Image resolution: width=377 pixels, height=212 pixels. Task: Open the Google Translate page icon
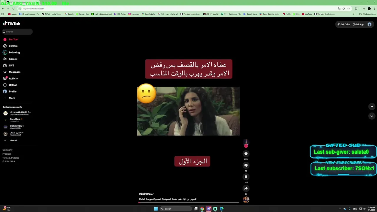coord(339,9)
